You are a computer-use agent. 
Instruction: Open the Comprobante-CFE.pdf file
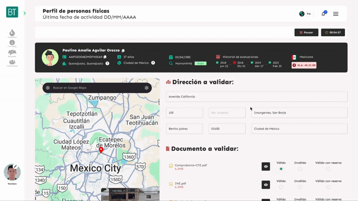click(191, 165)
